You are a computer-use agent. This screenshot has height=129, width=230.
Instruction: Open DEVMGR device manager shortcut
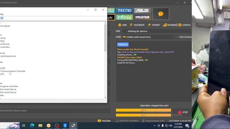click(170, 25)
